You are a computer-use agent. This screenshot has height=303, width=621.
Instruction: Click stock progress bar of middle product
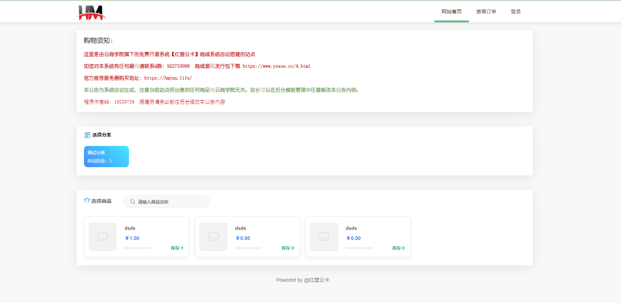[248, 248]
